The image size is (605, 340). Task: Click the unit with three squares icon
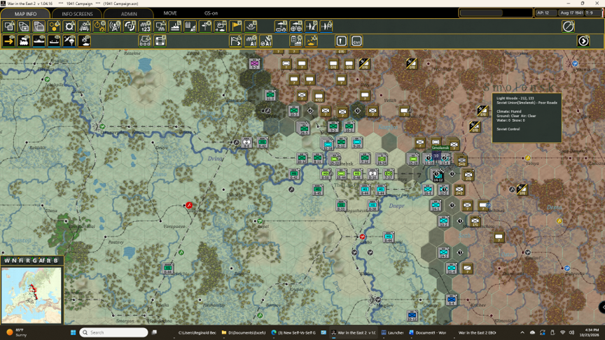point(145,41)
